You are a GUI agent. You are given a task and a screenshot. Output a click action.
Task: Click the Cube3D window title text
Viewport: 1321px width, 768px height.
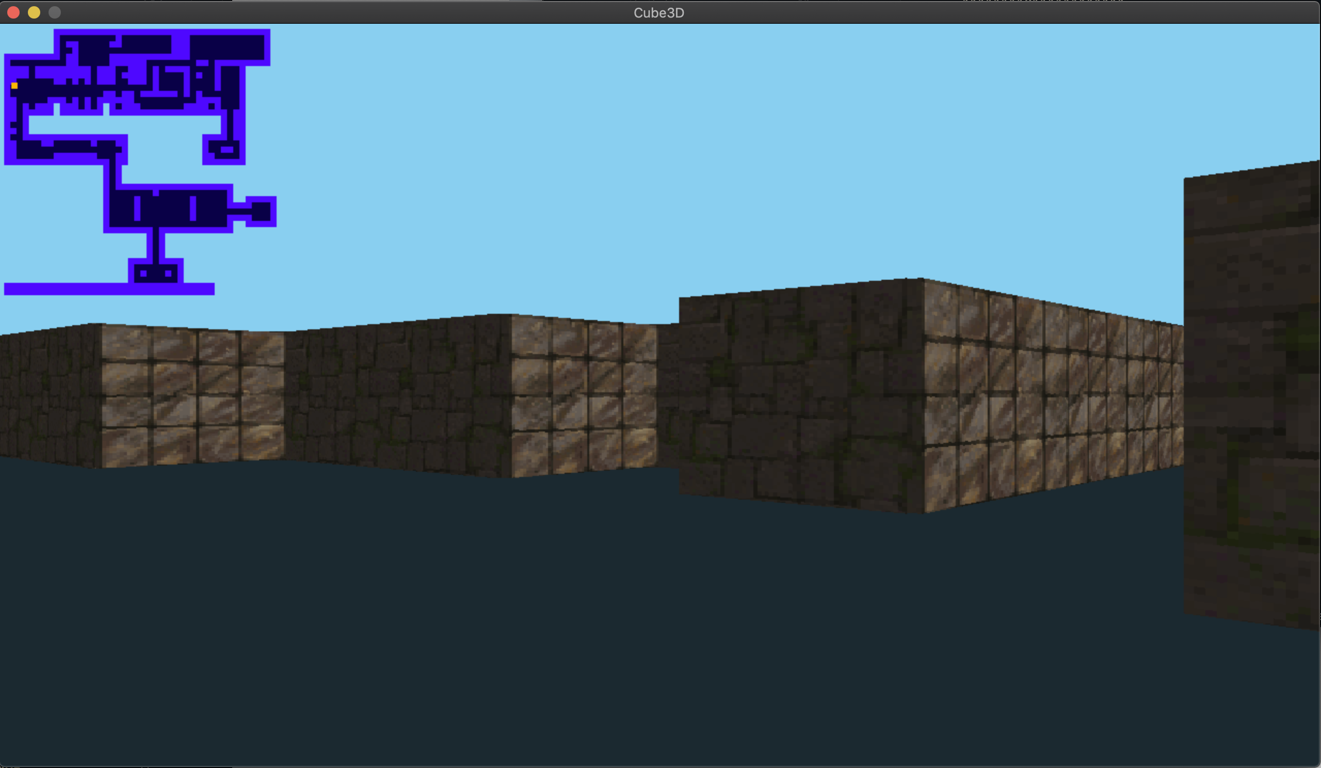659,12
